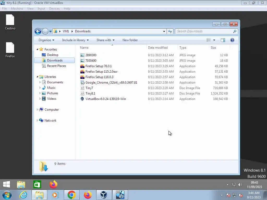Select the 2890300 JPEG file icon

pyautogui.click(x=82, y=55)
